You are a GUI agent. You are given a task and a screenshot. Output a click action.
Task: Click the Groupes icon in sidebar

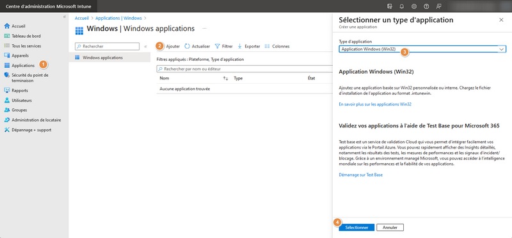tap(7, 110)
